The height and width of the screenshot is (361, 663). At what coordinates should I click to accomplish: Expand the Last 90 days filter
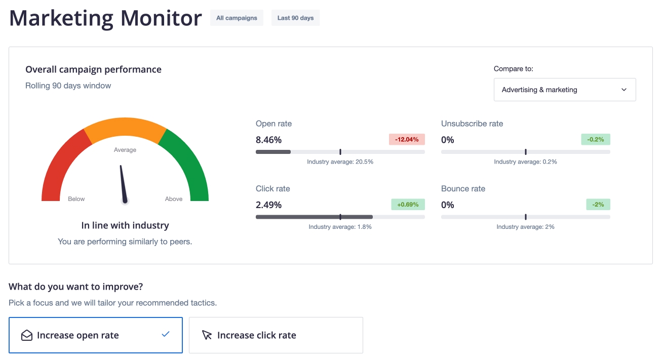point(295,17)
